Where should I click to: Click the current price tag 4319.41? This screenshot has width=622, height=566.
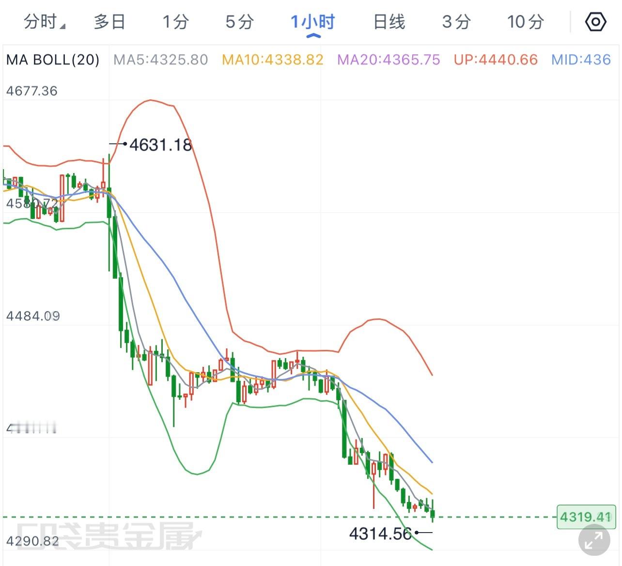coord(586,517)
